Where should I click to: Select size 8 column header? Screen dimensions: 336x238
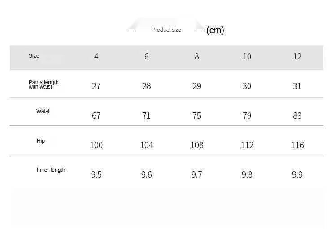pos(197,57)
